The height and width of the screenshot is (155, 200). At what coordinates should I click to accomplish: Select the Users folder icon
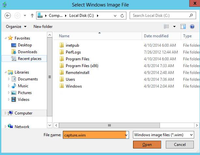62,79
